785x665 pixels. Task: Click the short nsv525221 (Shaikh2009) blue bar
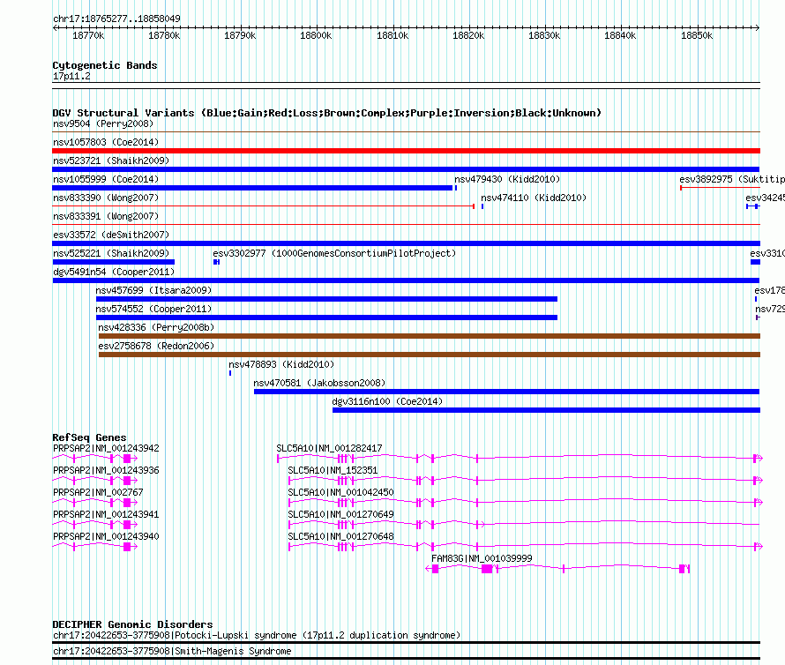click(114, 262)
